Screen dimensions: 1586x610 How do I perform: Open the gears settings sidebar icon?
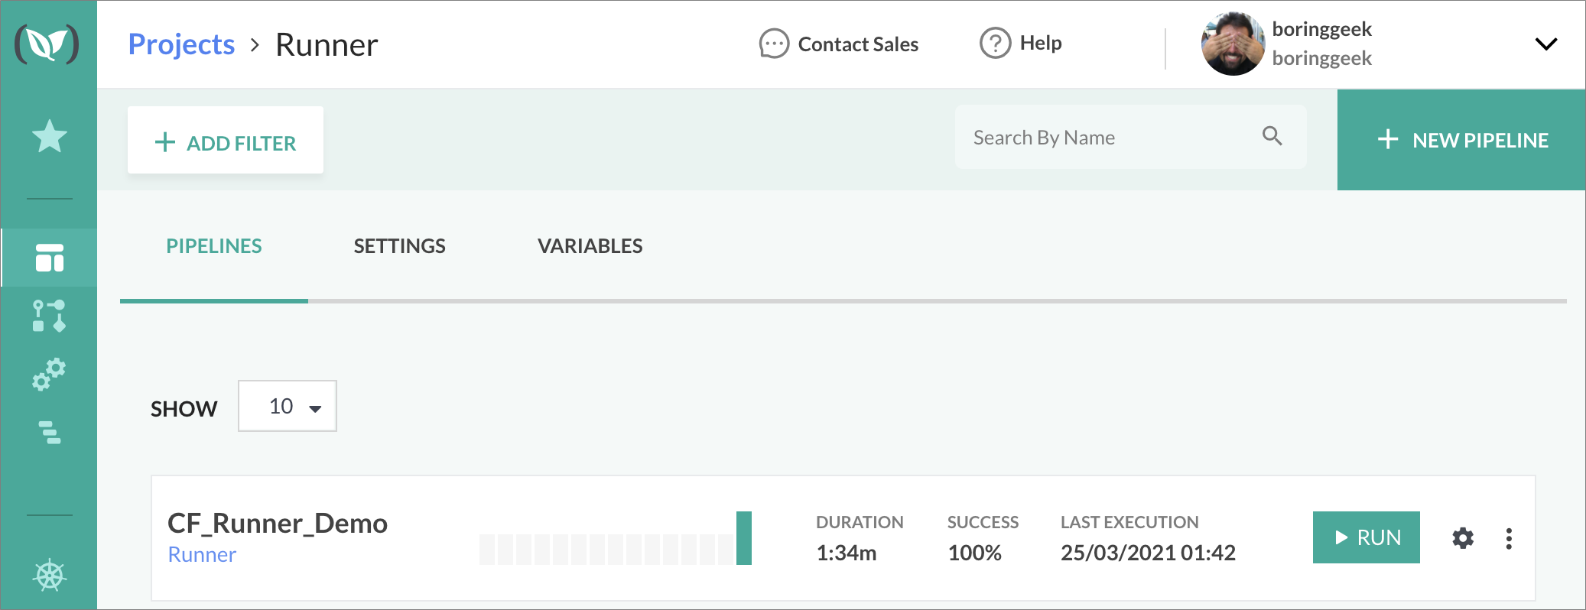pyautogui.click(x=50, y=375)
